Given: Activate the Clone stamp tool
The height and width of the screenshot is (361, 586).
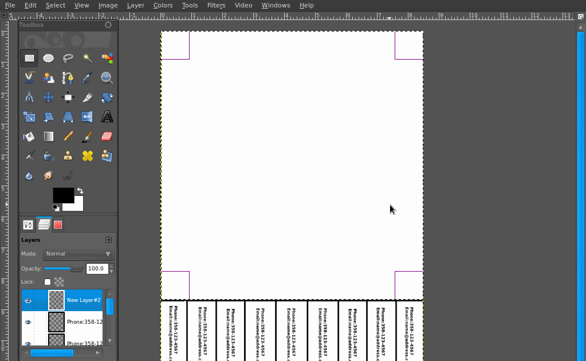Looking at the screenshot, I should click(x=68, y=156).
